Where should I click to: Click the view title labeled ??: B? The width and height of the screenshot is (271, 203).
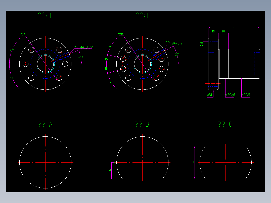pyautogui.click(x=142, y=124)
